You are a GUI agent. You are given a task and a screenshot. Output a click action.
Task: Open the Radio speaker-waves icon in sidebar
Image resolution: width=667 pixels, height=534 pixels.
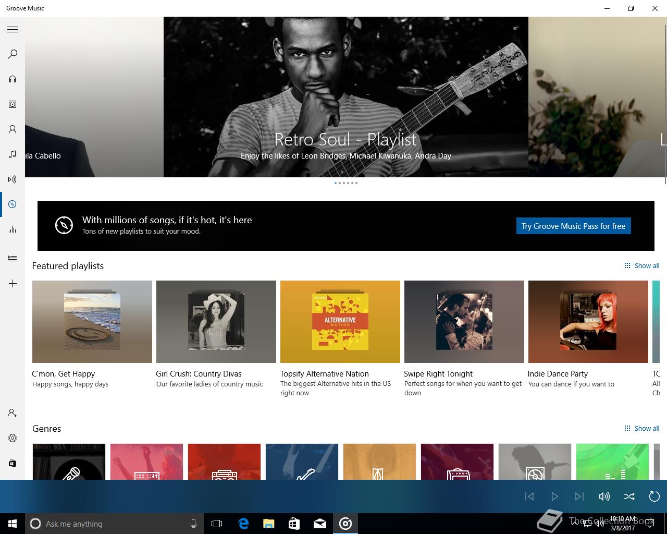click(x=13, y=179)
